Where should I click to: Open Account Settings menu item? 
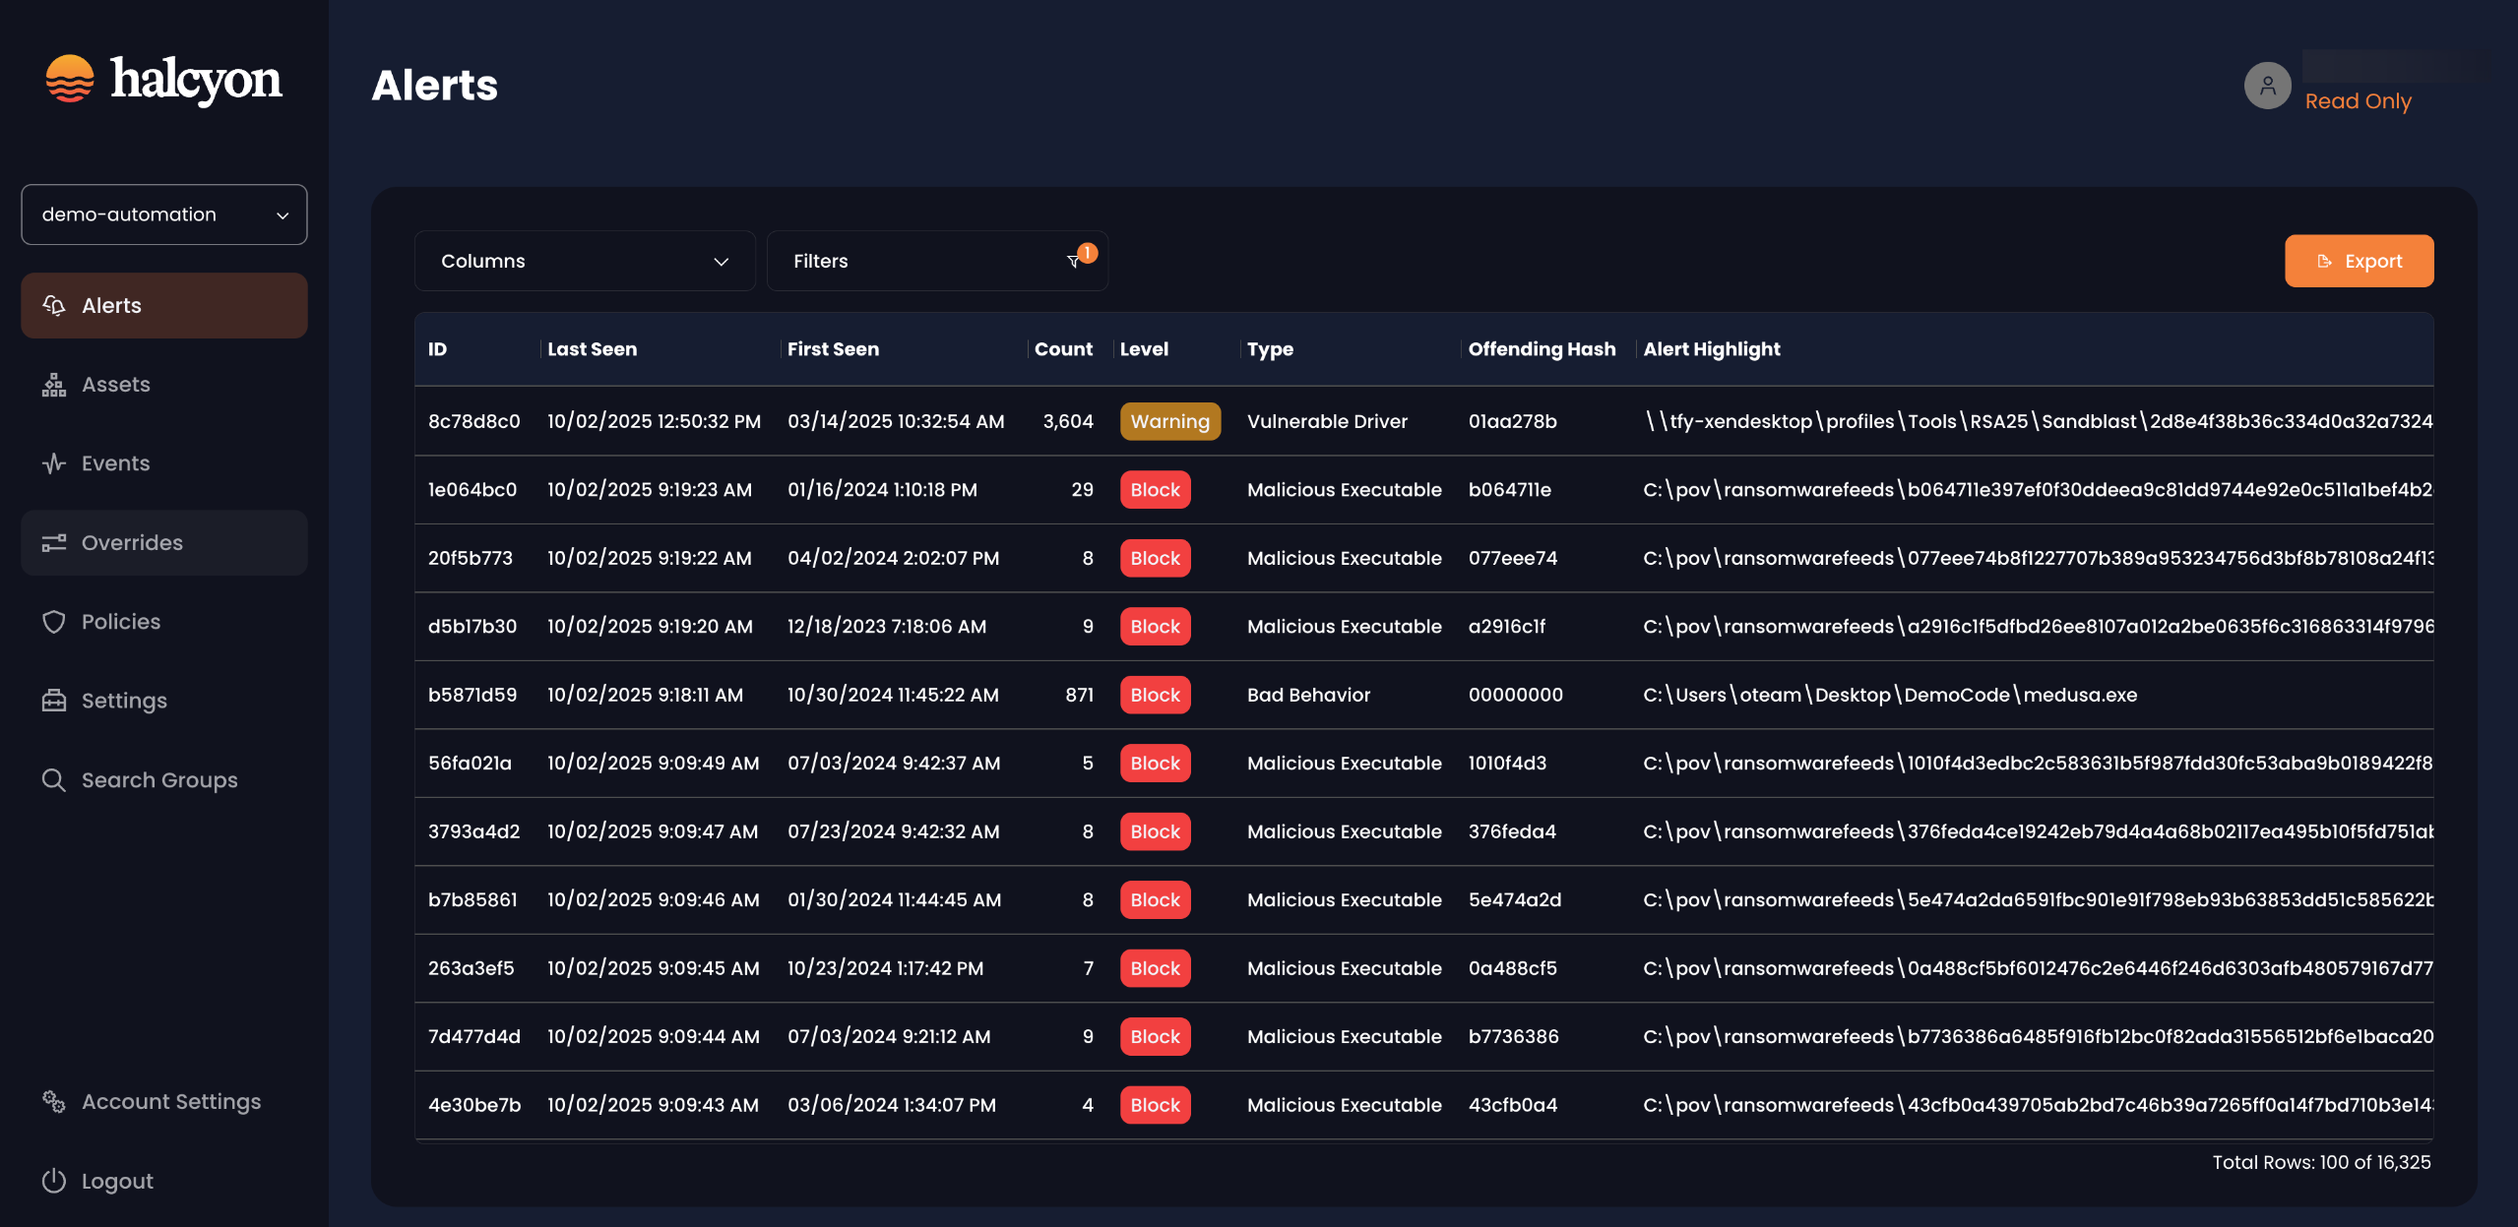pyautogui.click(x=170, y=1102)
